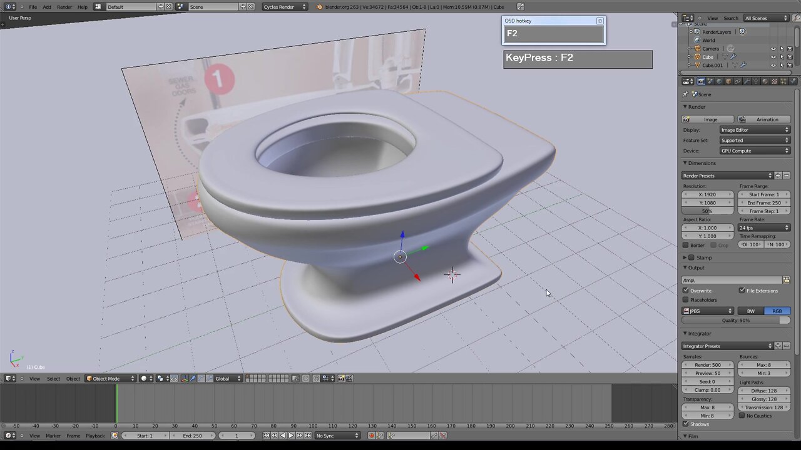Open the World properties tab icon
Screen dimensions: 801x450
click(x=719, y=81)
